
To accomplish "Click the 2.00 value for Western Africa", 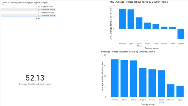I will (38, 13).
